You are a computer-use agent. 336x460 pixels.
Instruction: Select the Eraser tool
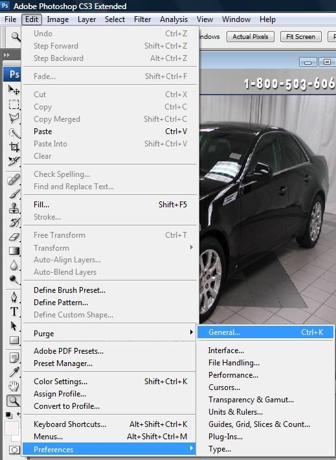click(14, 236)
